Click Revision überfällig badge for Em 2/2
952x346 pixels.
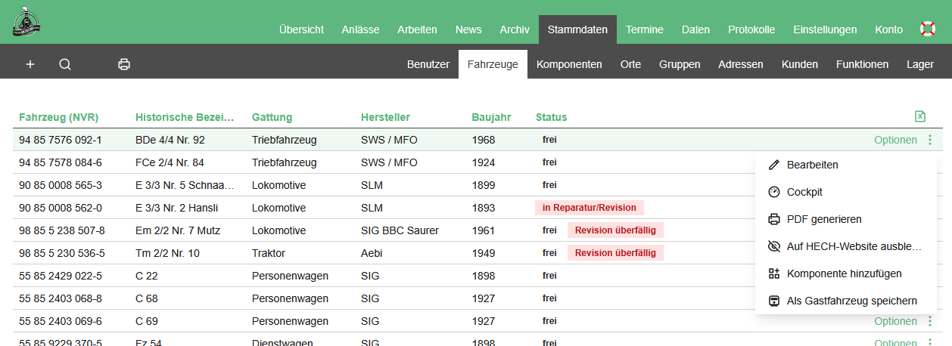click(615, 230)
